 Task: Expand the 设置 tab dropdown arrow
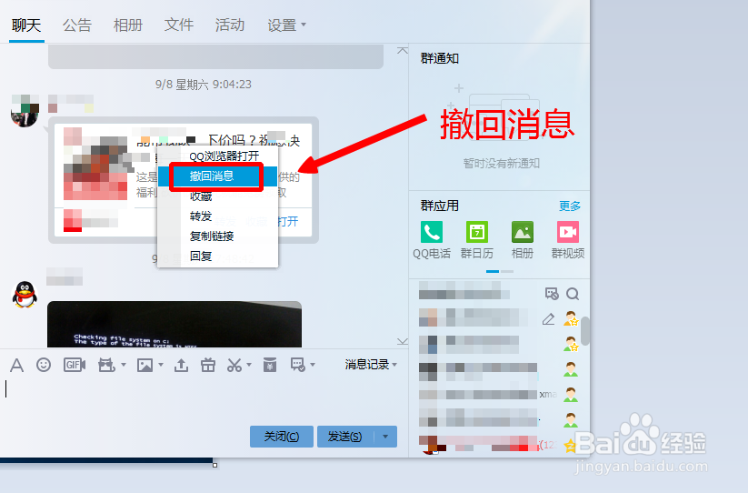click(304, 25)
